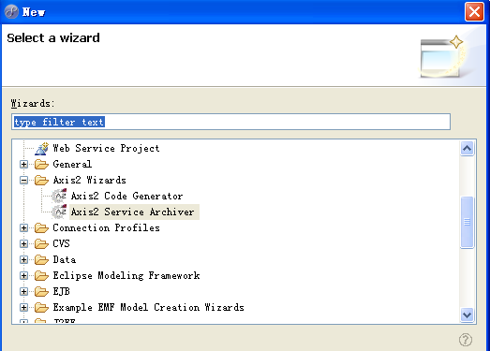This screenshot has width=490, height=351.
Task: Collapse the Axis2 Wizards node
Action: (x=23, y=181)
